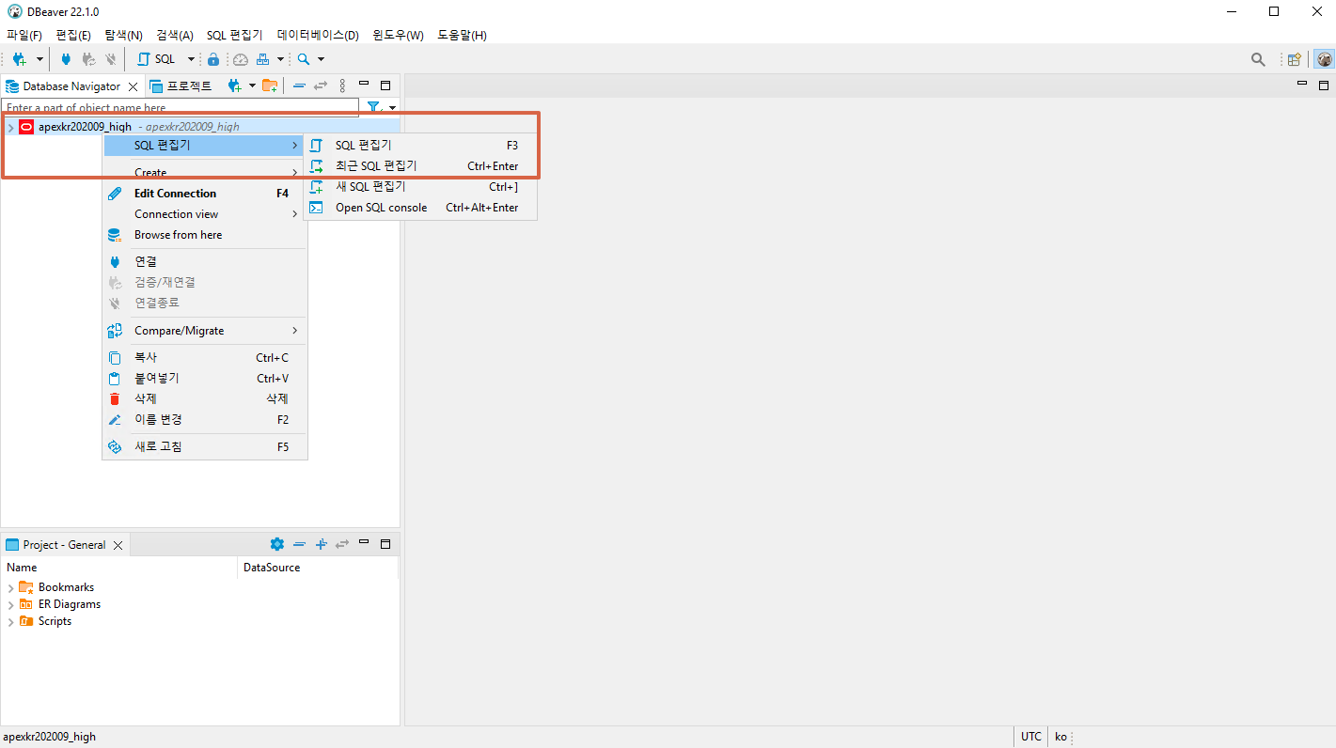This screenshot has height=748, width=1336.
Task: Click the grayed Reconnect plug icon in main toolbar
Action: 88,59
